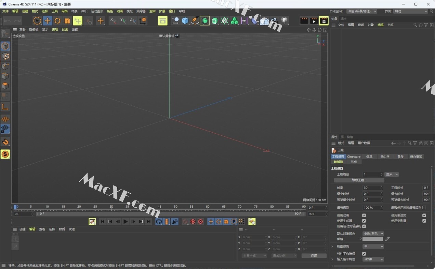This screenshot has width=435, height=269.
Task: Open the 摄像机 viewport menu
Action: [34, 30]
